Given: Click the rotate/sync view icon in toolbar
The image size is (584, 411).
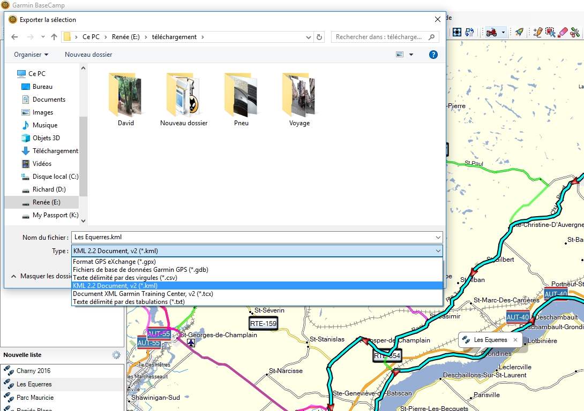Looking at the screenshot, I should [x=469, y=32].
